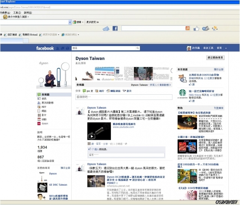Screen dimensions: 240x205
Task: Click the Starbucks page logo
Action: (x=183, y=94)
